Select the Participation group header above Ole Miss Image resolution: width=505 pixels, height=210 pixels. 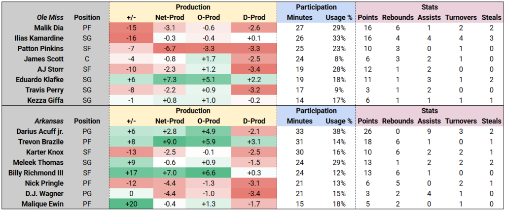point(316,7)
